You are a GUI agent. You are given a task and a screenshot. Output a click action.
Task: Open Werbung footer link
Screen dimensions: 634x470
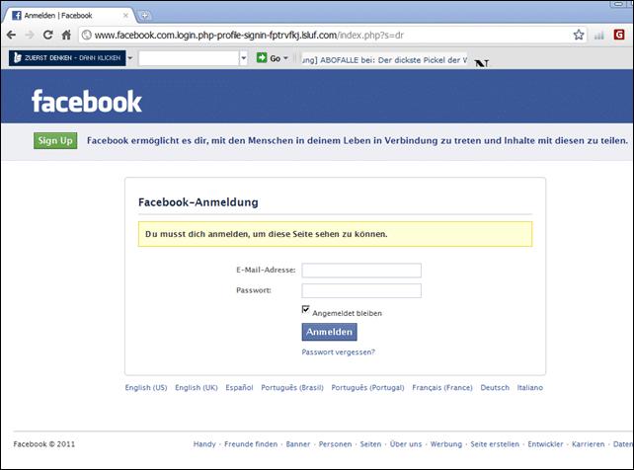click(x=446, y=444)
